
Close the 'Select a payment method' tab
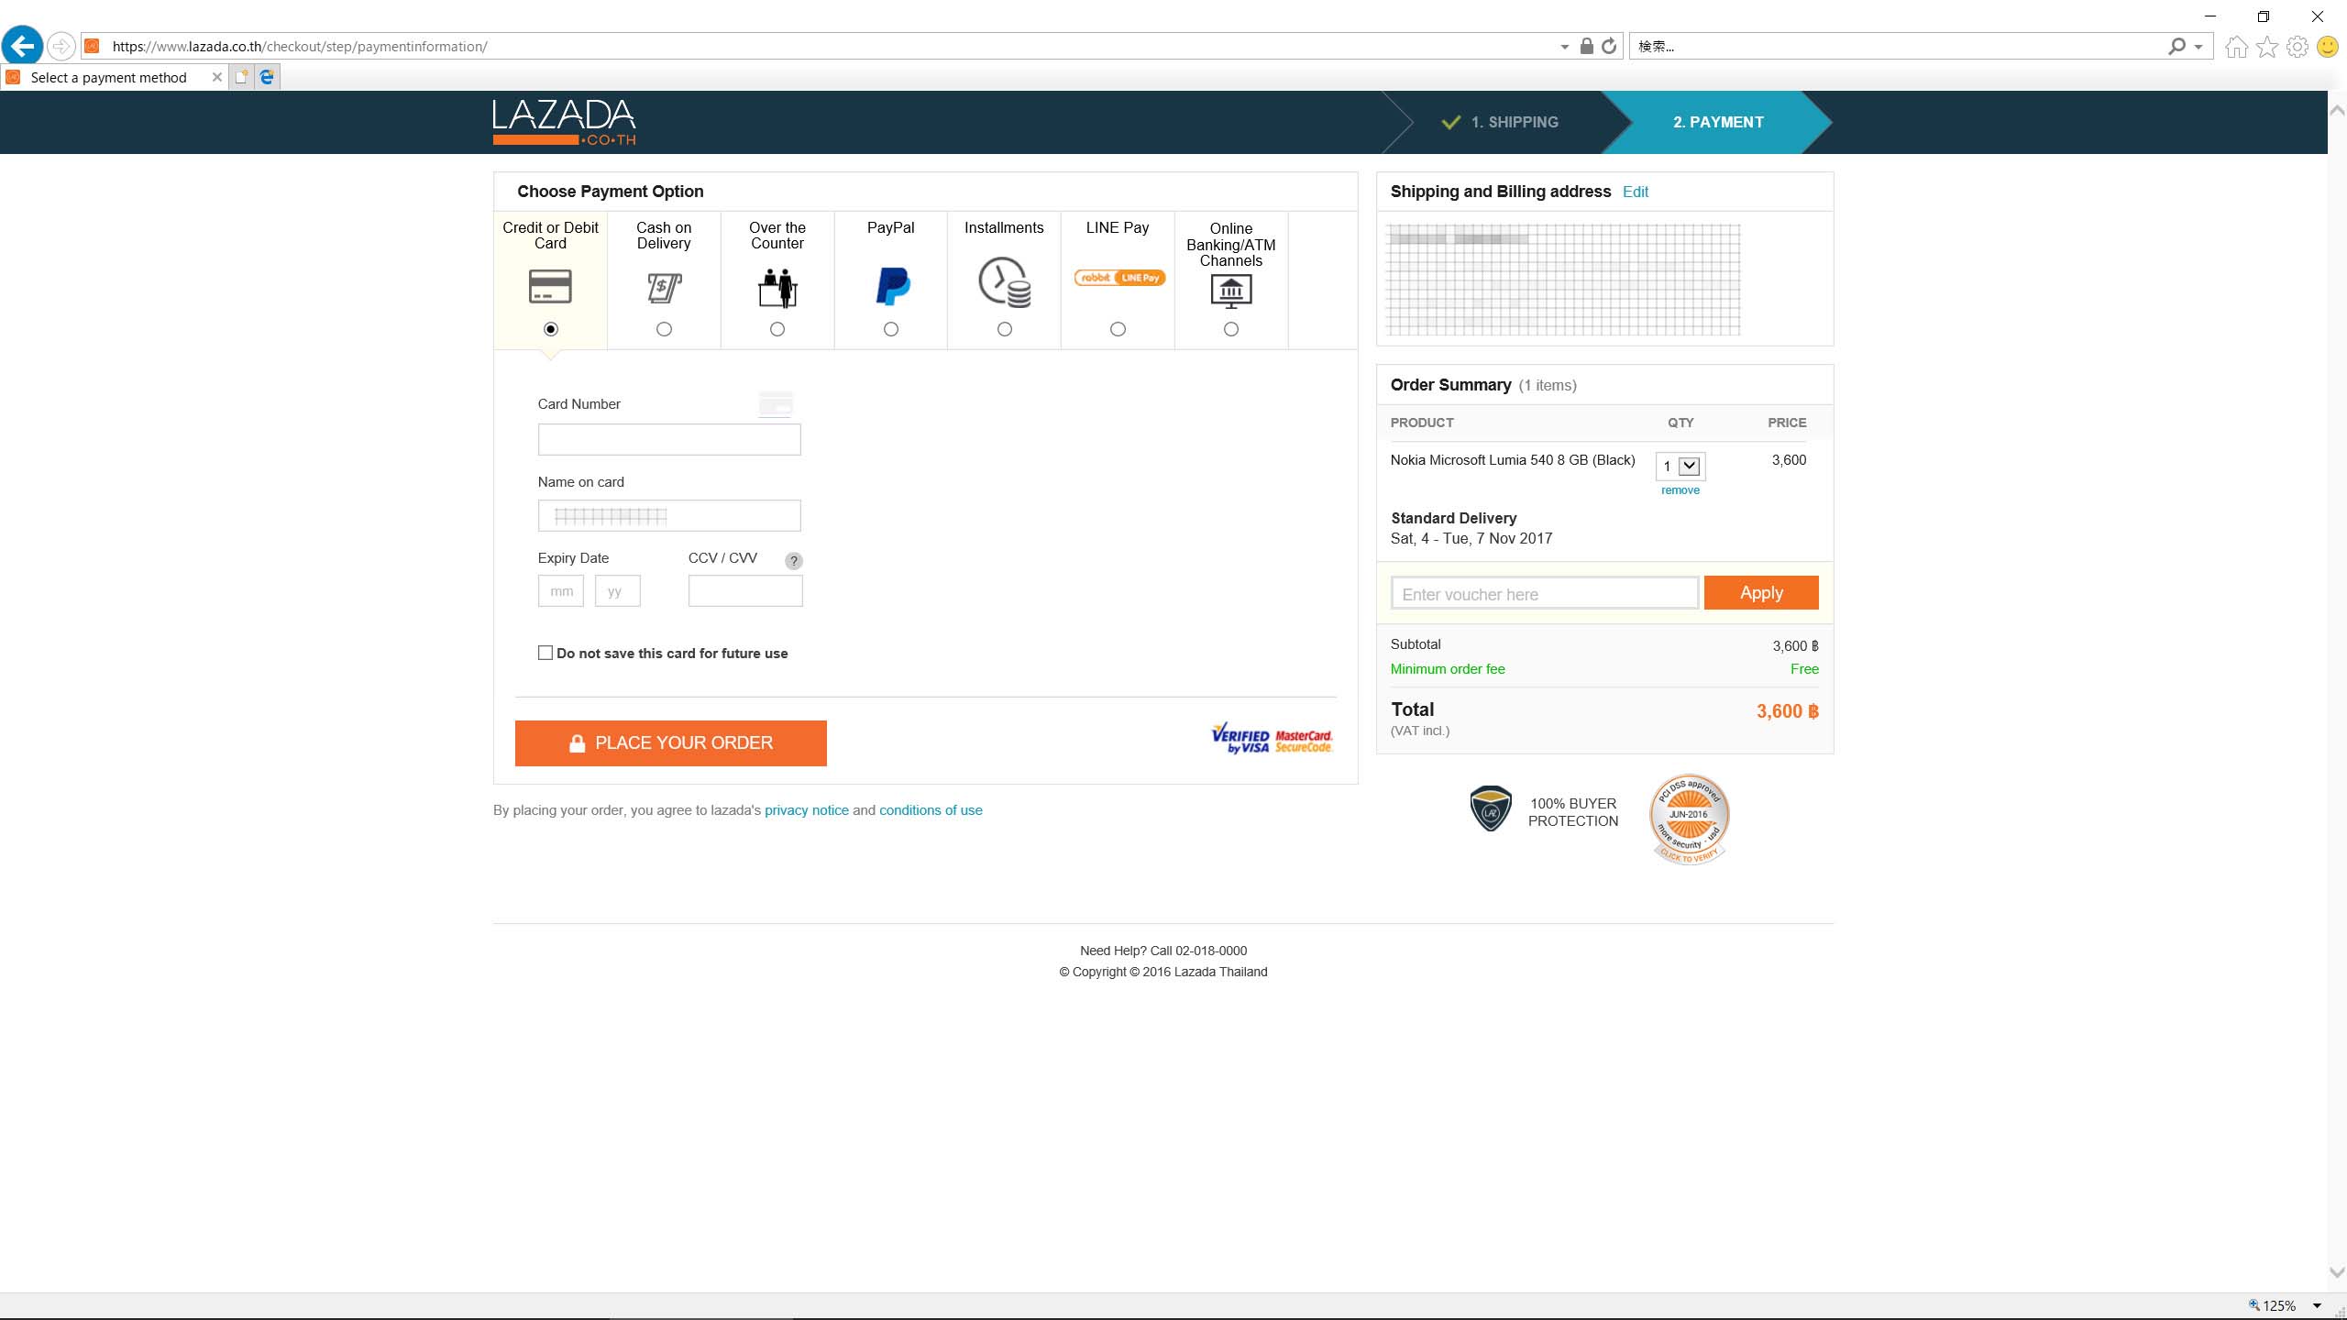click(216, 77)
